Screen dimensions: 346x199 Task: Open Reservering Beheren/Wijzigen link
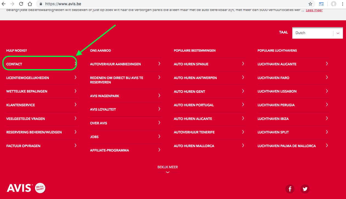click(x=34, y=132)
